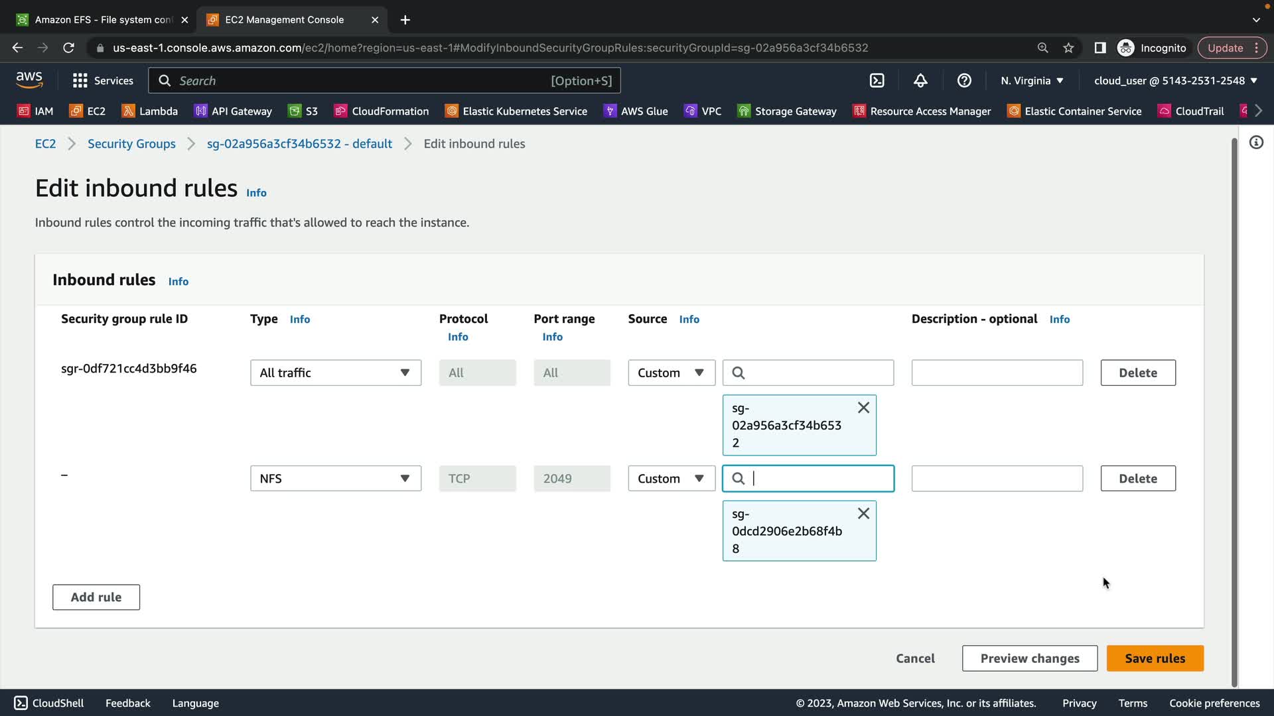Open the CloudShell icon in top navigation
Viewport: 1274px width, 716px height.
tap(877, 81)
